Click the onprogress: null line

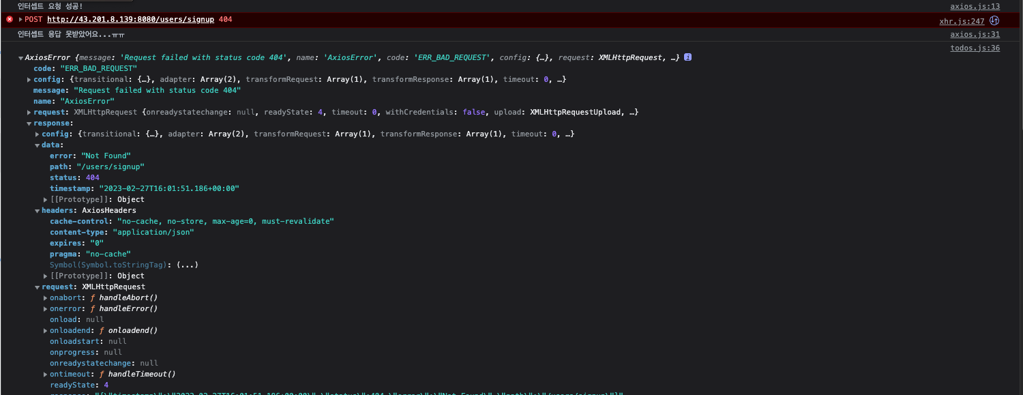86,352
